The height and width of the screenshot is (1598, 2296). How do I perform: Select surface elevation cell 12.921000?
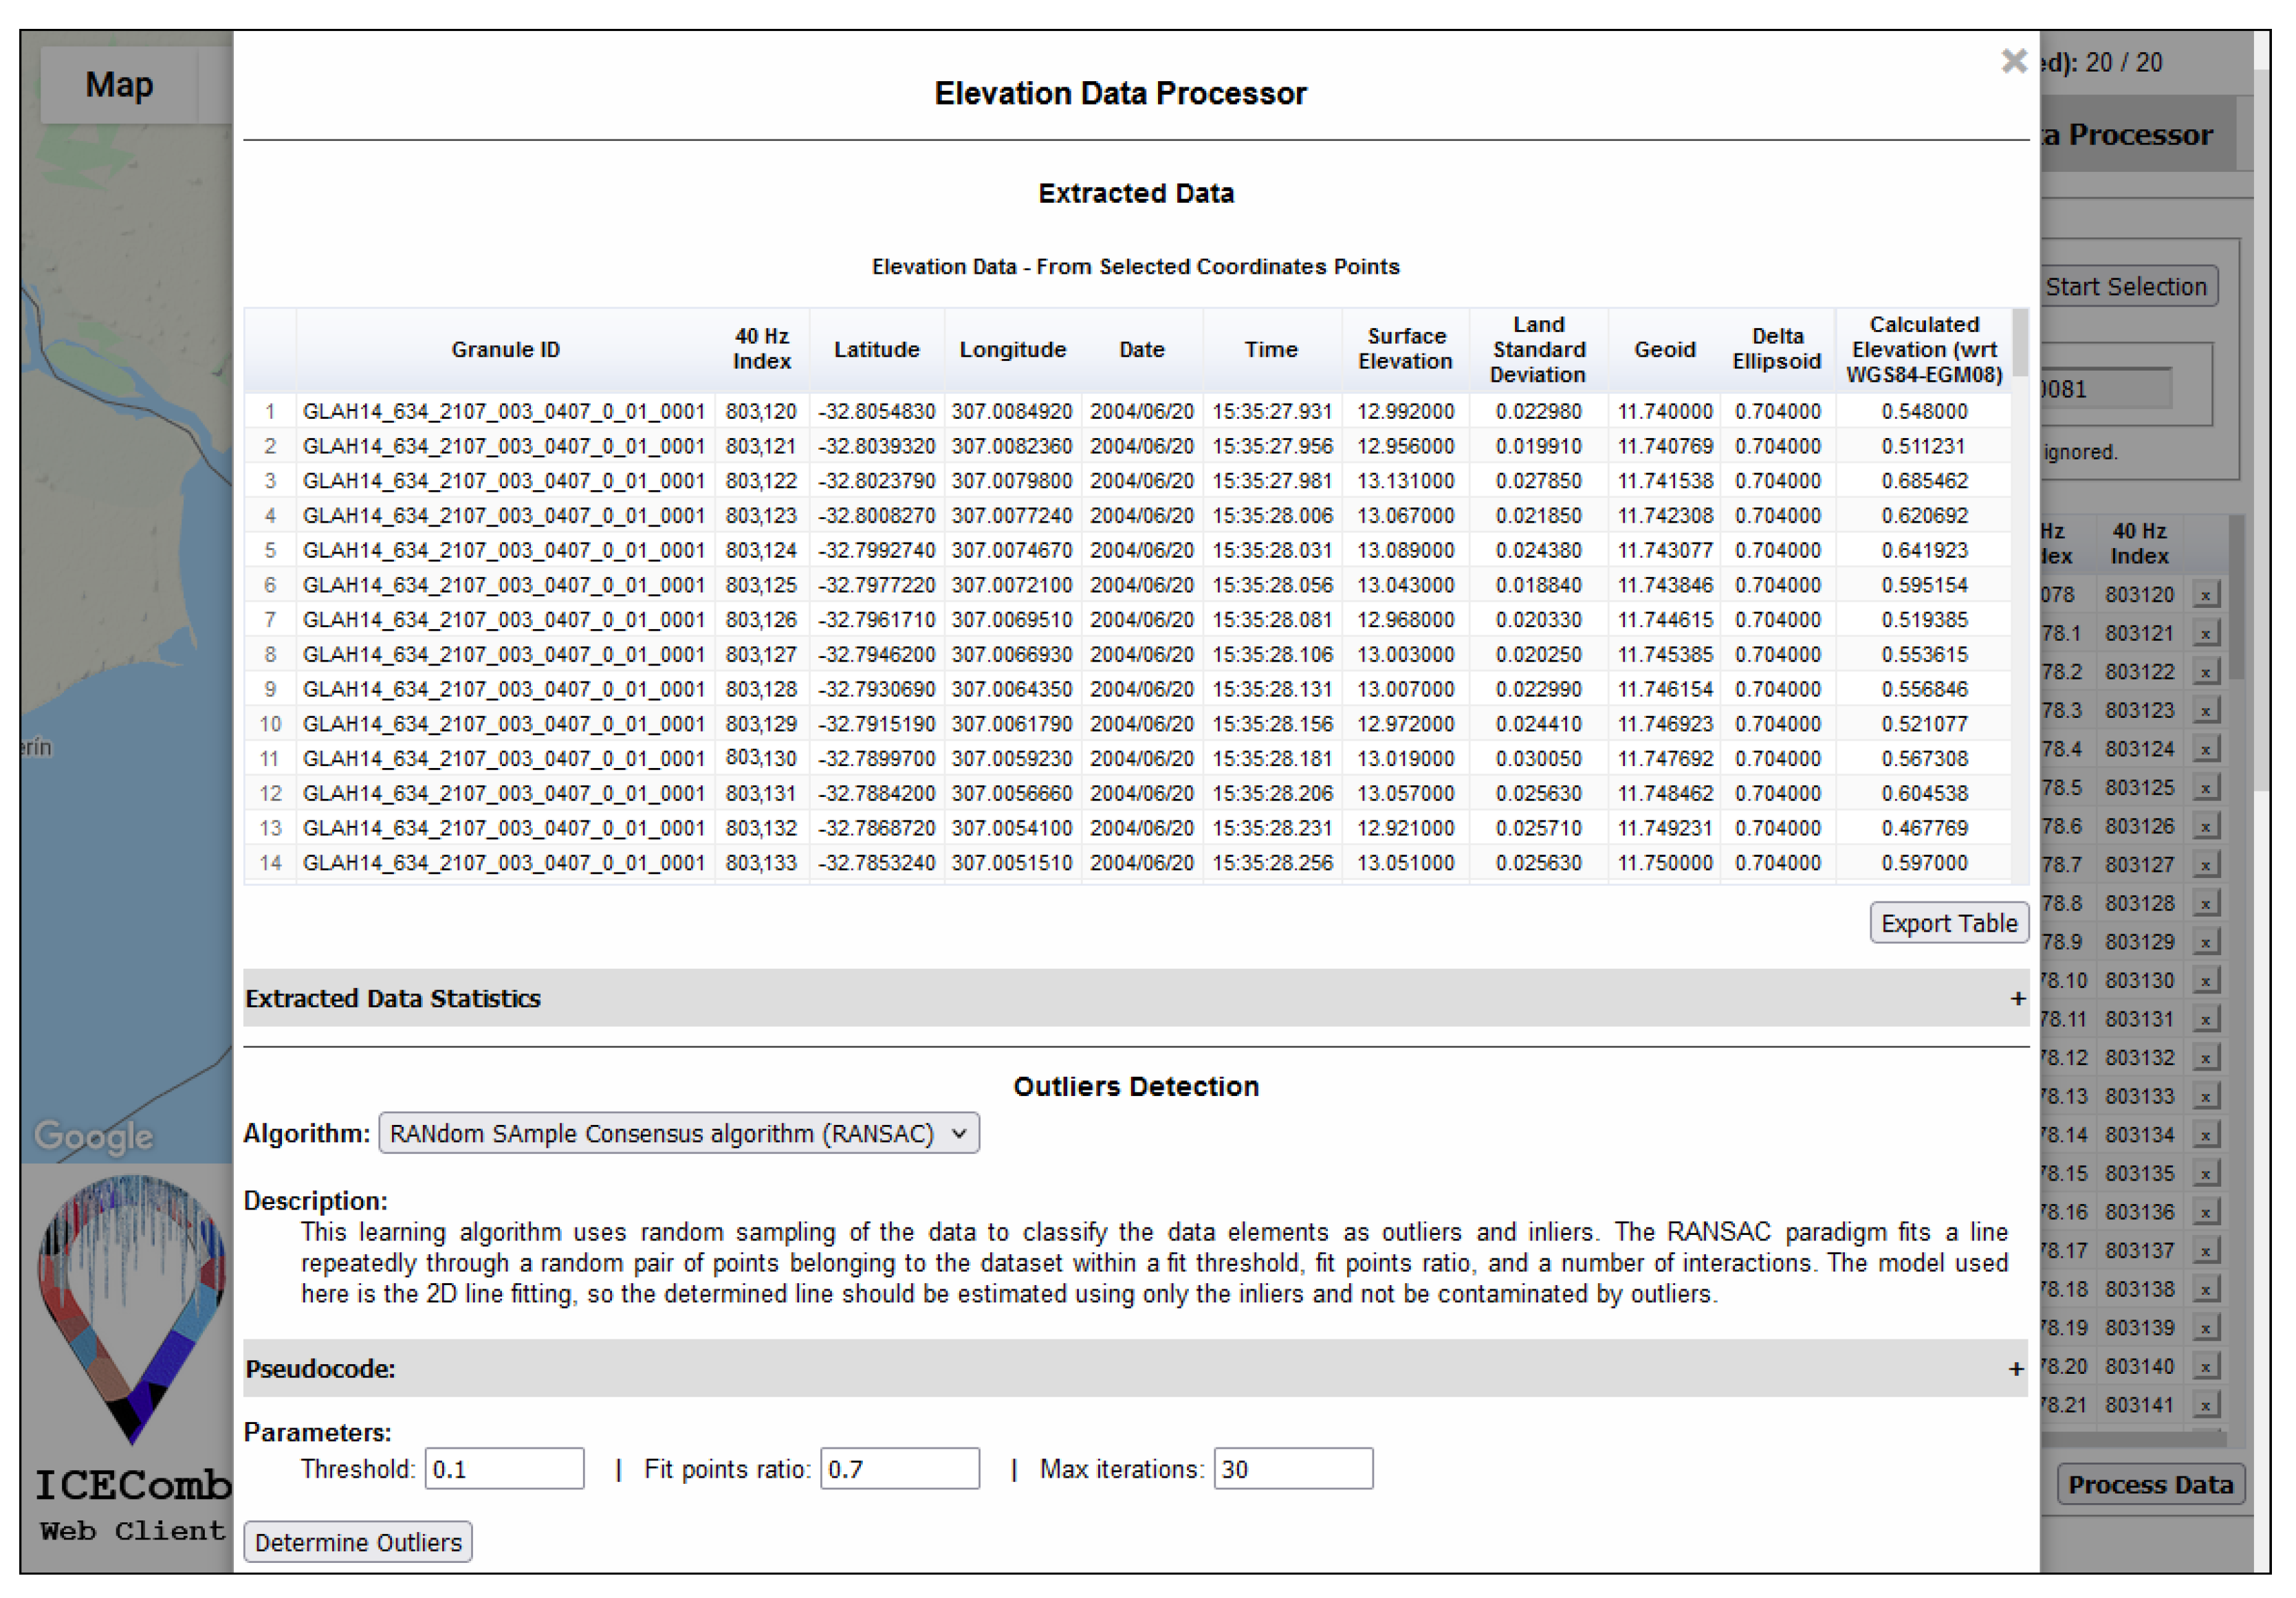tap(1405, 828)
